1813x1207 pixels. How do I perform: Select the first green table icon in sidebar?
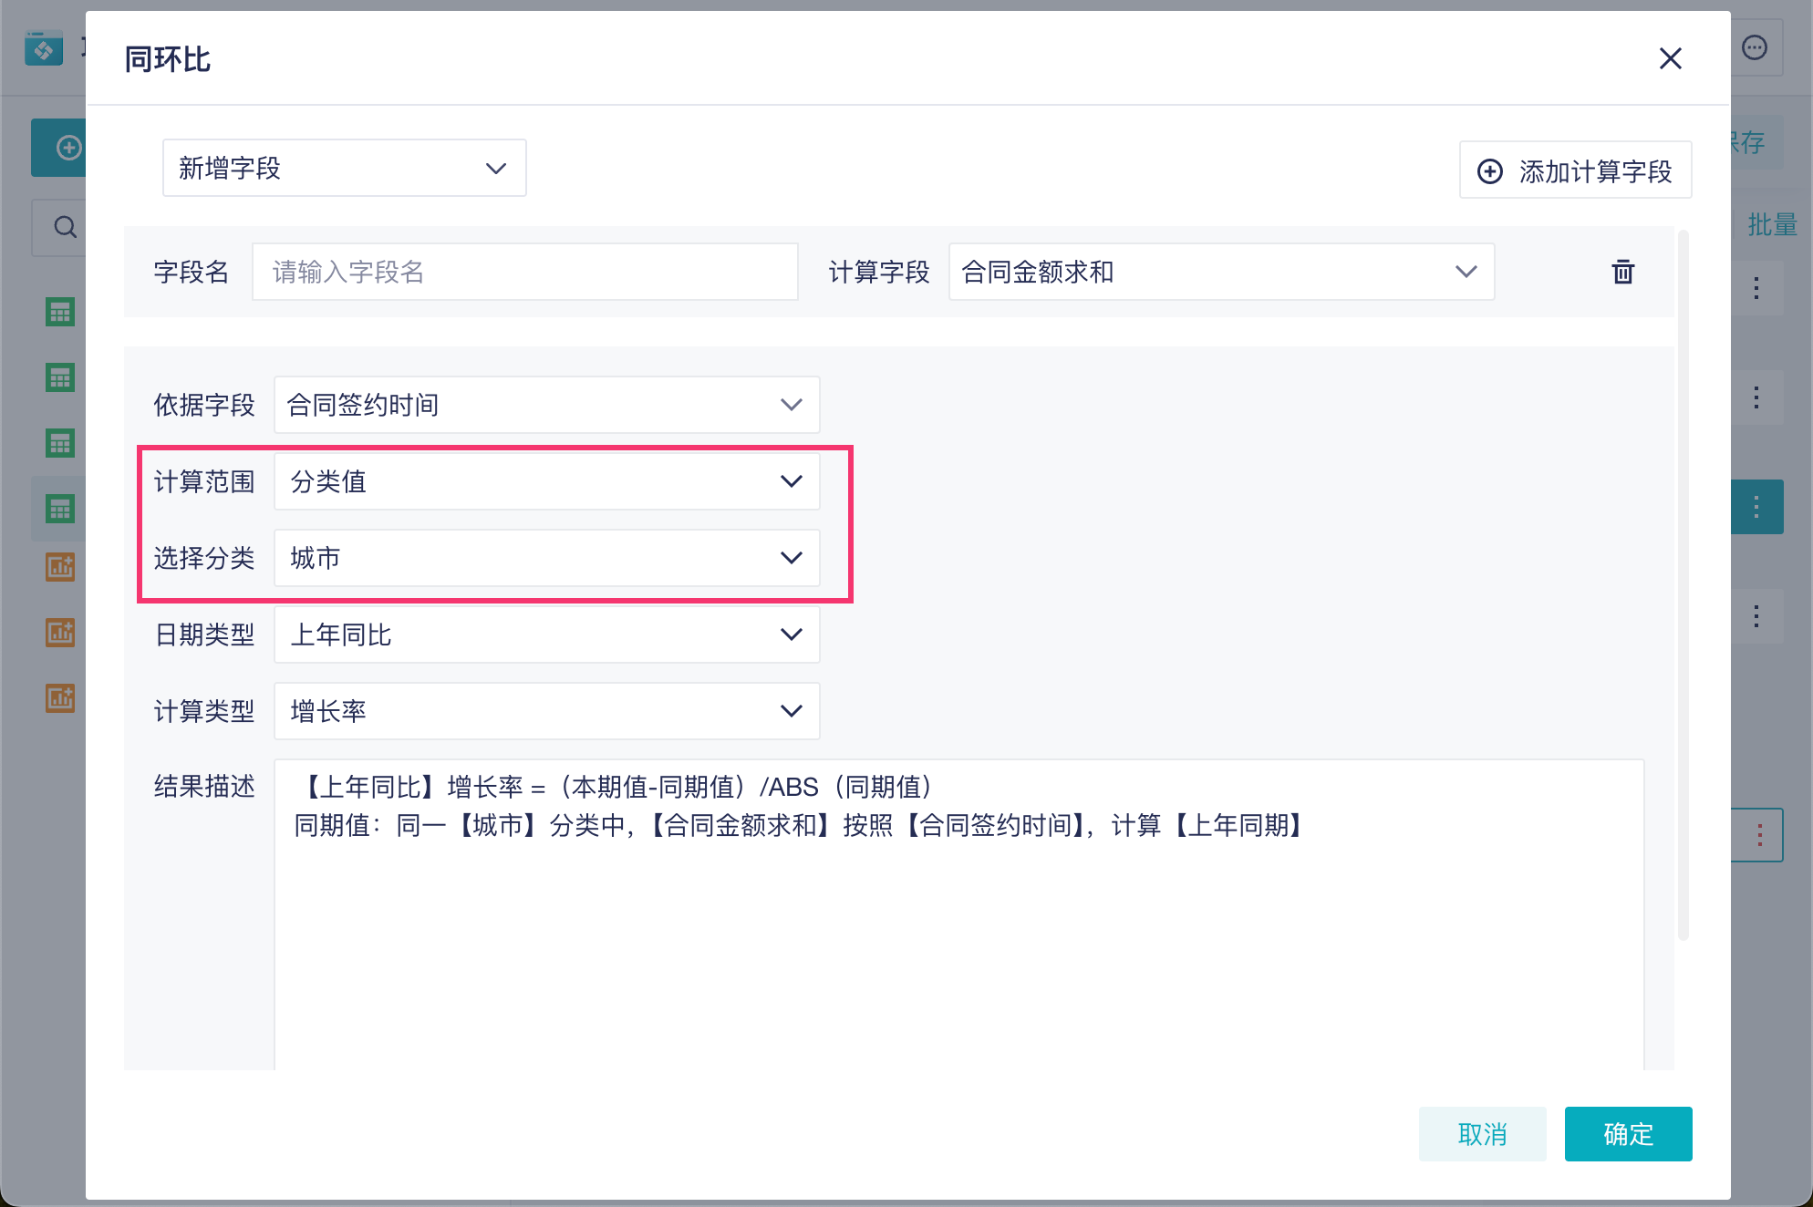click(60, 312)
